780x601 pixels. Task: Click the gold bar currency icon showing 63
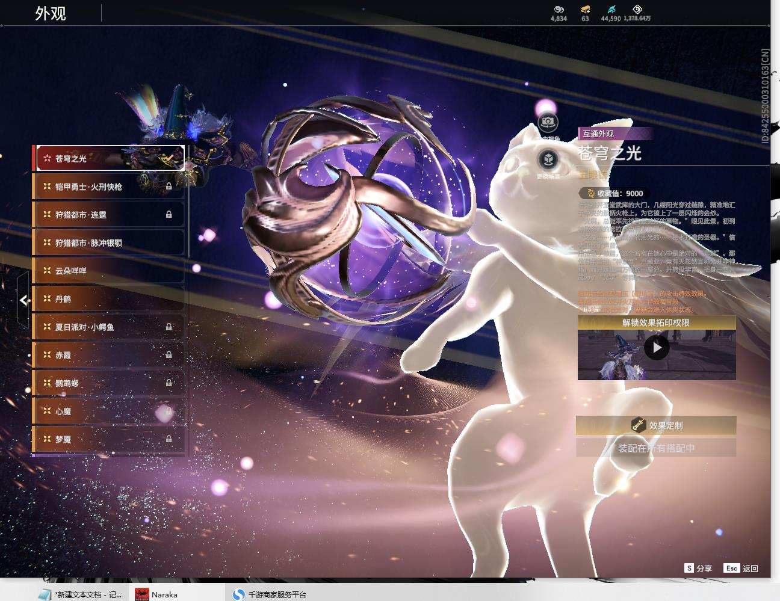(x=585, y=10)
